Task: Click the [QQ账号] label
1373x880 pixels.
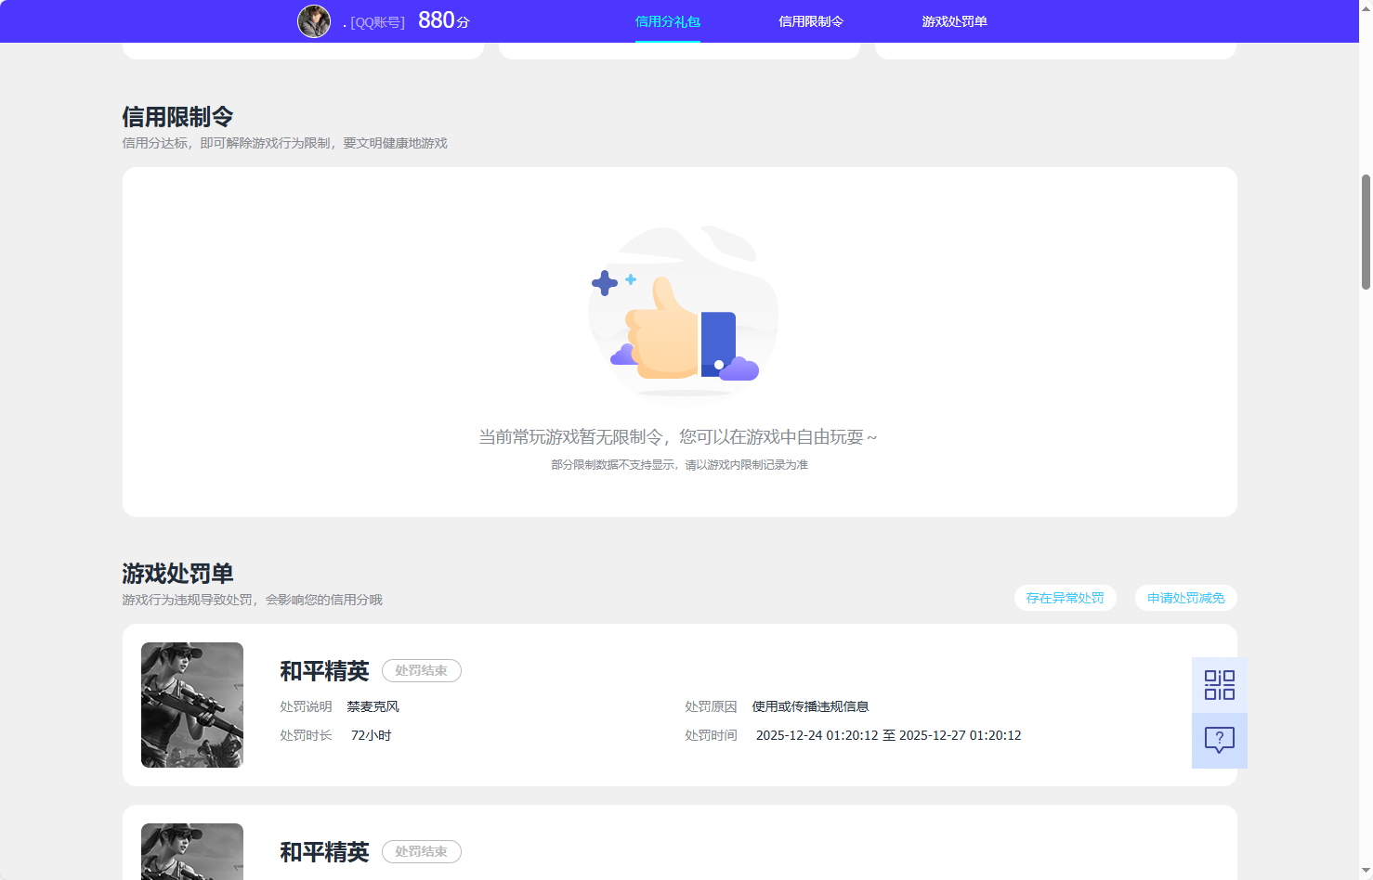Action: coord(377,22)
